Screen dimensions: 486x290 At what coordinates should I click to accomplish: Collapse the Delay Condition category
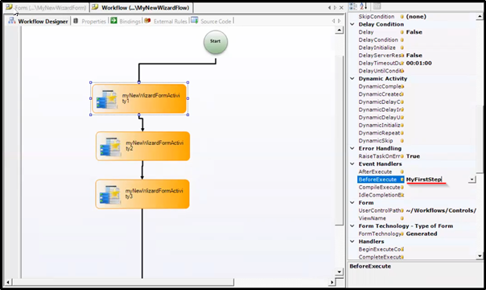pos(352,24)
